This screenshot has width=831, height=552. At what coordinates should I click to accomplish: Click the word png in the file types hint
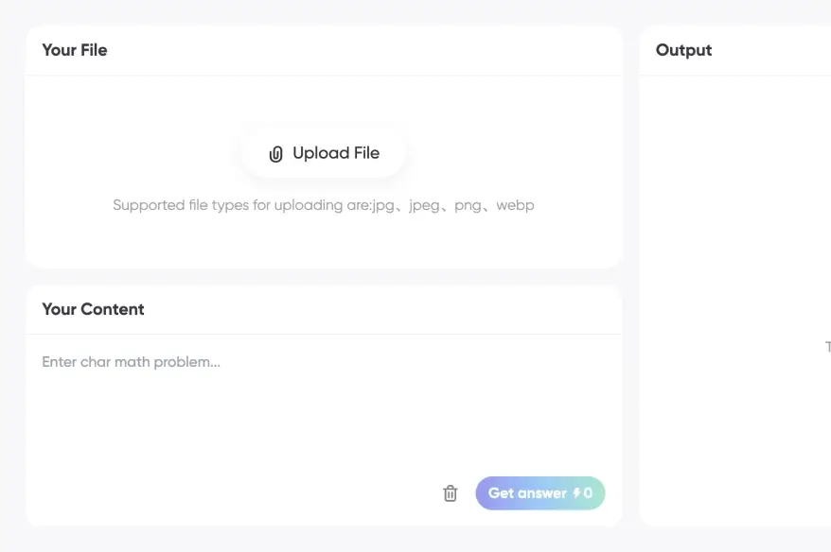468,205
